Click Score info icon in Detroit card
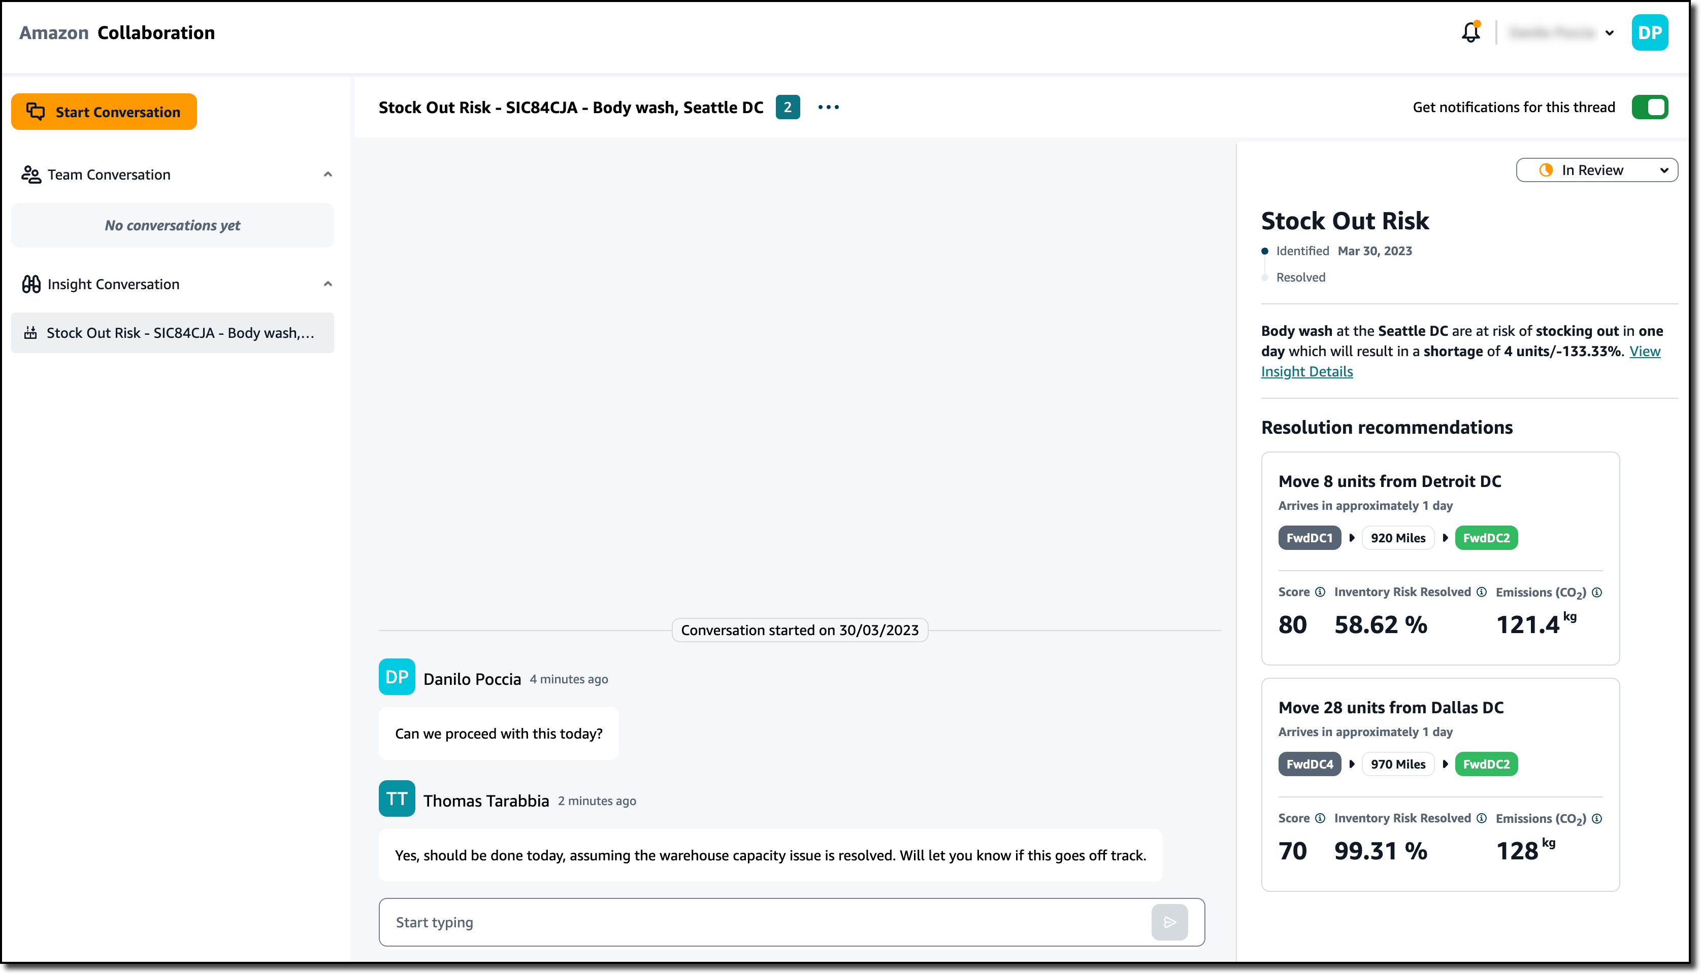 click(x=1320, y=592)
